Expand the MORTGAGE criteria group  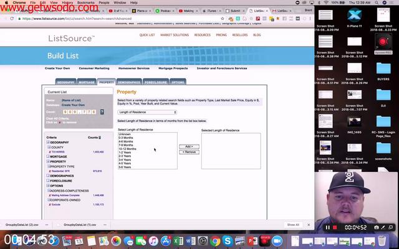[x=48, y=156]
